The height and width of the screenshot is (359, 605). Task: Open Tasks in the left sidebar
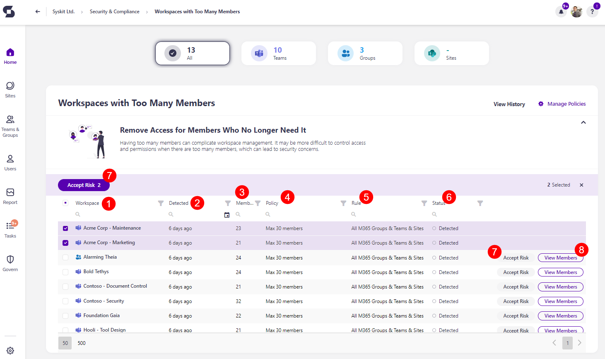pos(10,229)
